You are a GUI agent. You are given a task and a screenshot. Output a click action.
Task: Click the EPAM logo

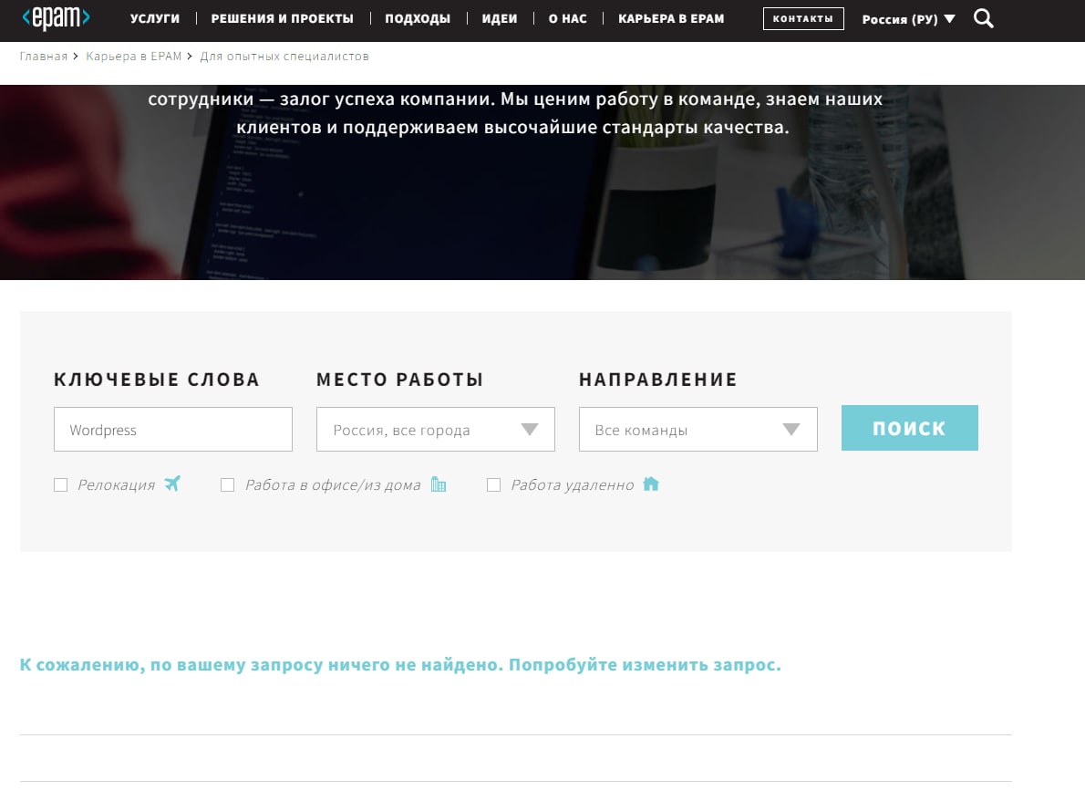pos(56,18)
